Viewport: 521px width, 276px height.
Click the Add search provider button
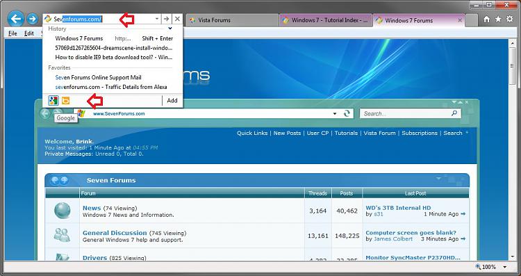[x=172, y=100]
